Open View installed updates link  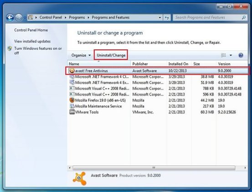pyautogui.click(x=32, y=41)
